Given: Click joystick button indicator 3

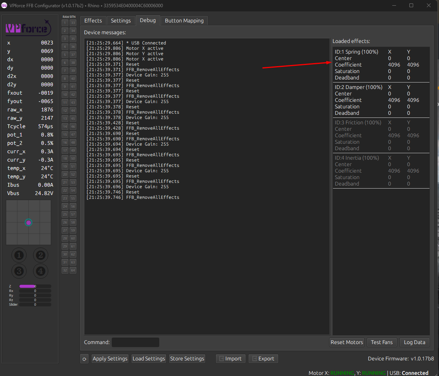Looking at the screenshot, I should click(19, 271).
